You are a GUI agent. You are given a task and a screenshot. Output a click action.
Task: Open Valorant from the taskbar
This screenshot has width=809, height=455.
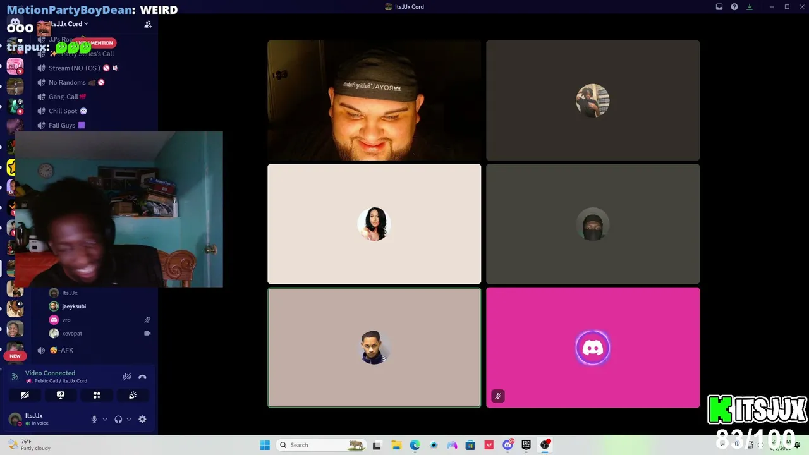point(489,445)
